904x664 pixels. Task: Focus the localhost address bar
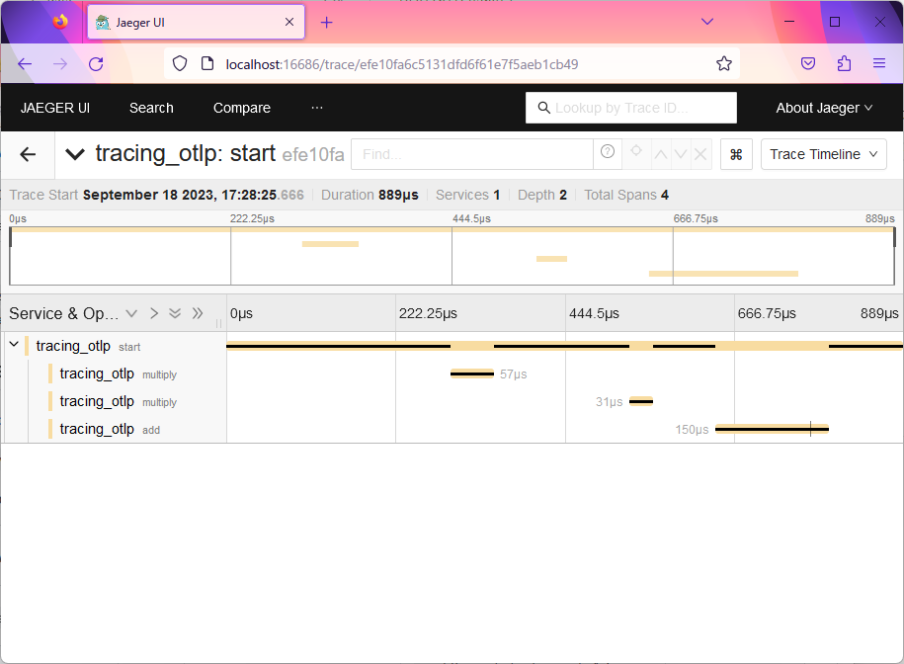(x=401, y=64)
